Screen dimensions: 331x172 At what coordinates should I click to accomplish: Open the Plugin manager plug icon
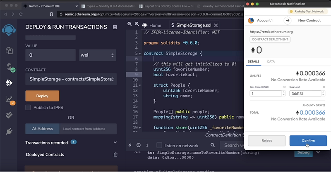(x=9, y=132)
